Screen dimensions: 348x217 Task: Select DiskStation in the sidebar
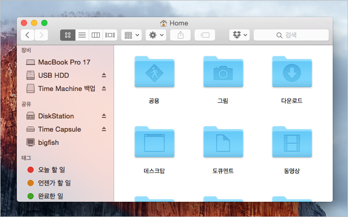click(x=65, y=116)
